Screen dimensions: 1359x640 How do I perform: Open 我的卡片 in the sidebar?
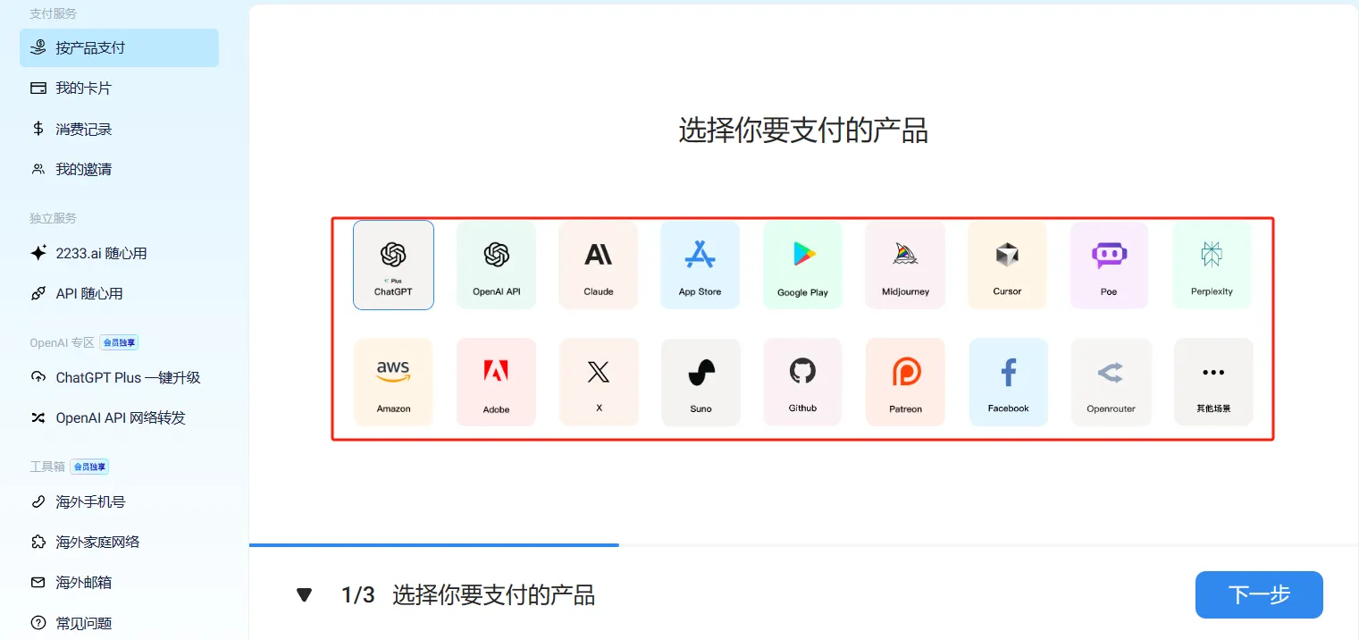coord(83,88)
